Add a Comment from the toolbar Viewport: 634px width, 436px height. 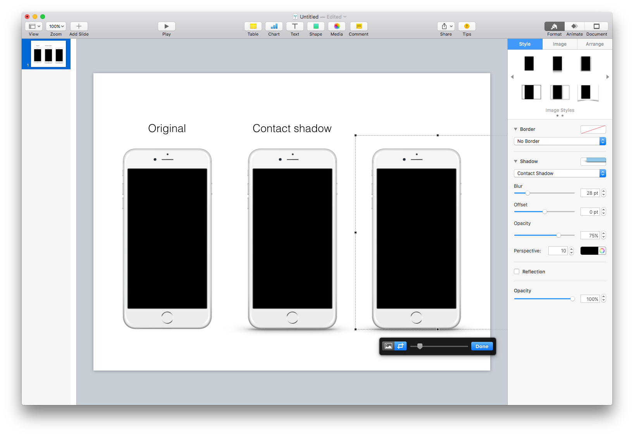coord(358,27)
